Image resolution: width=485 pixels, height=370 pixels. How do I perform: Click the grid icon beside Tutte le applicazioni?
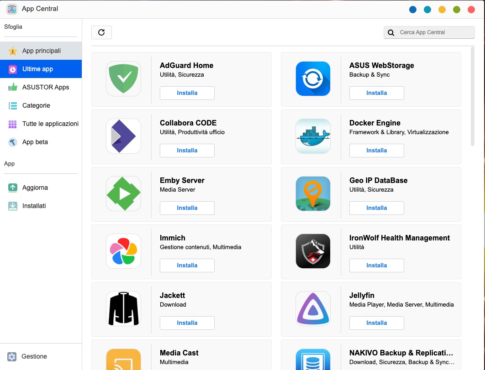click(13, 124)
